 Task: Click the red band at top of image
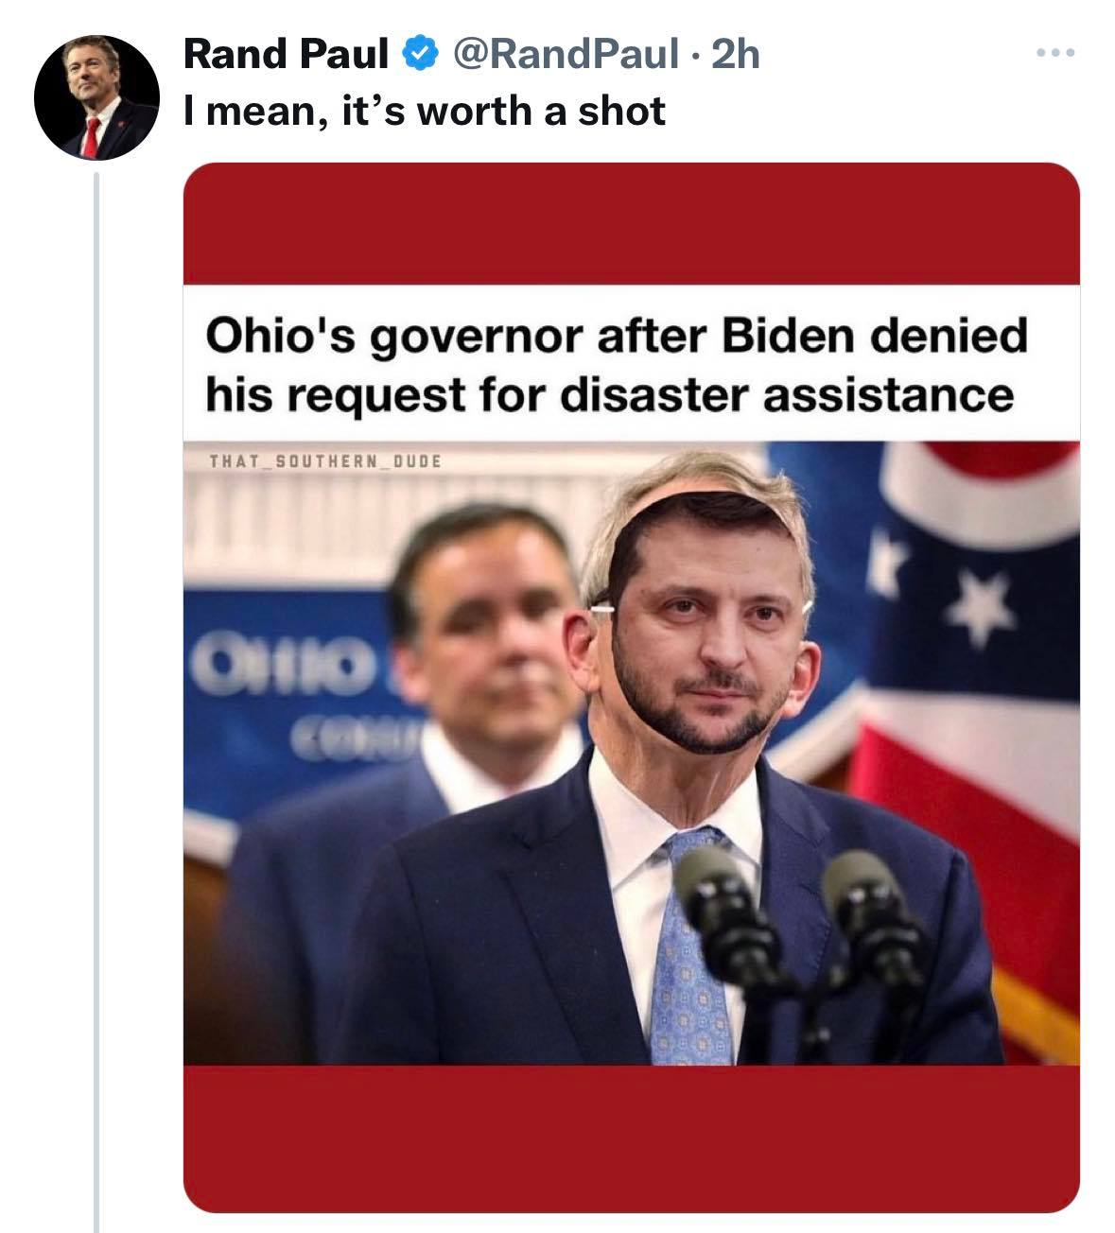631,223
